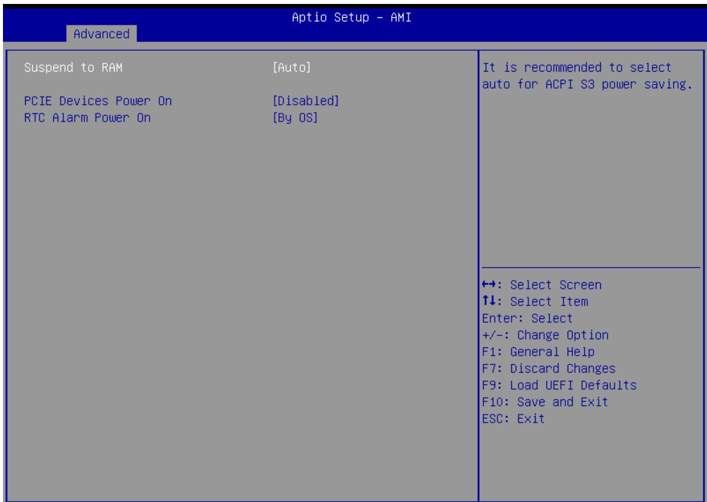Highlight the RTC Alarm Power On item
Viewport: 707px width, 502px height.
click(x=87, y=118)
